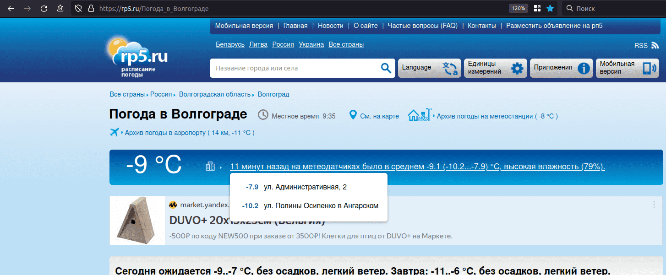Screen dimensions: 666x275
Task: Click Волгоградская область breadcrumb
Action: (215, 94)
